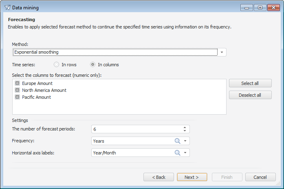Expand the Frequency dropdown arrow

point(185,141)
